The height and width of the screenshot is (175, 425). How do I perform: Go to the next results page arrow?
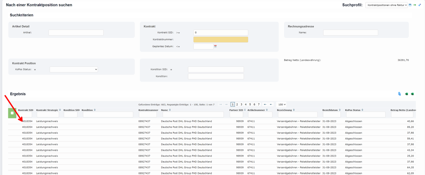(265, 105)
